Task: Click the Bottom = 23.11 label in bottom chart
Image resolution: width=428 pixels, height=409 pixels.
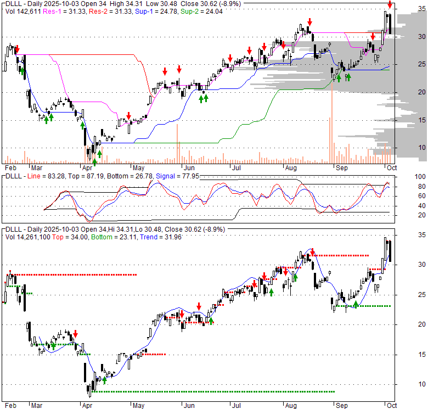Action: 114,237
